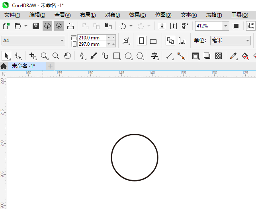Image resolution: width=256 pixels, height=209 pixels.
Task: Click the Full-screen preview icon
Action: tap(236, 26)
